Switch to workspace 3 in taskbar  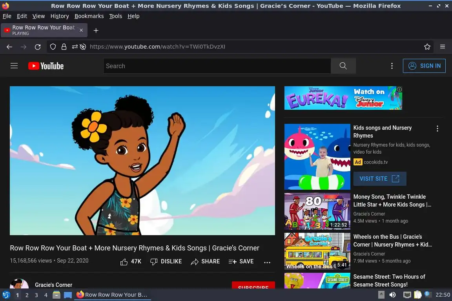click(36, 295)
